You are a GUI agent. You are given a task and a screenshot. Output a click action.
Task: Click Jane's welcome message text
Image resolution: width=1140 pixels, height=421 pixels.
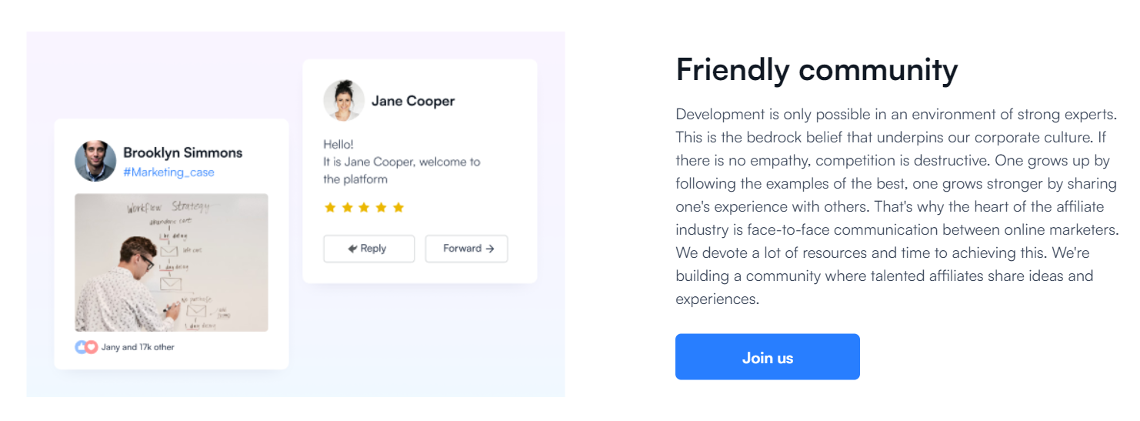402,162
